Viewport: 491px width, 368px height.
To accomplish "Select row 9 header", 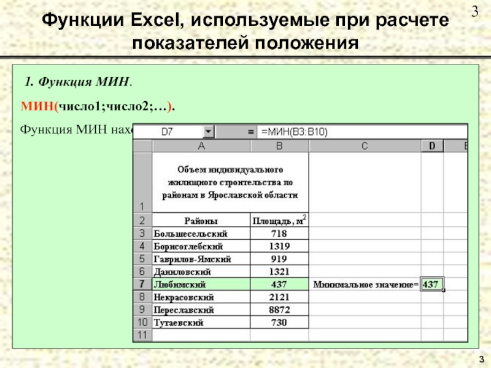I will pyautogui.click(x=142, y=310).
